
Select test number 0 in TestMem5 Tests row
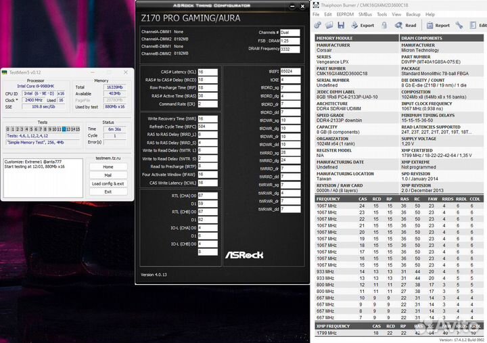point(7,129)
